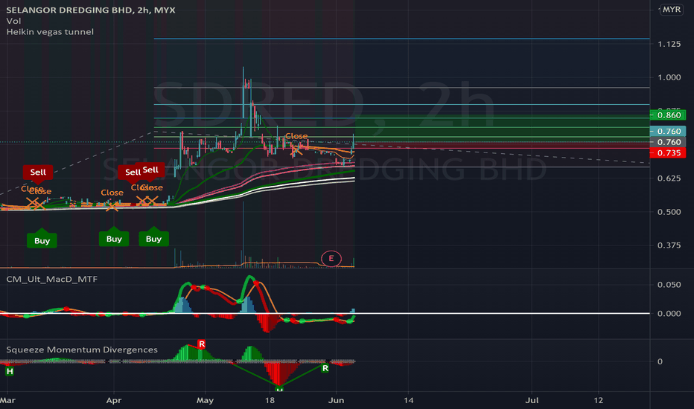Click the CM_Ult_MacD_MTF indicator label

point(52,279)
